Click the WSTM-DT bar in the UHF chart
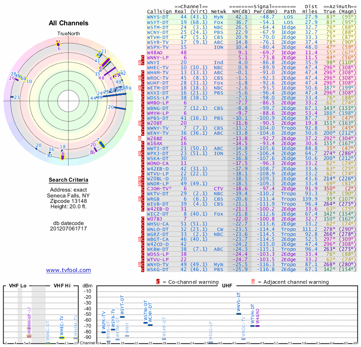 (145, 323)
